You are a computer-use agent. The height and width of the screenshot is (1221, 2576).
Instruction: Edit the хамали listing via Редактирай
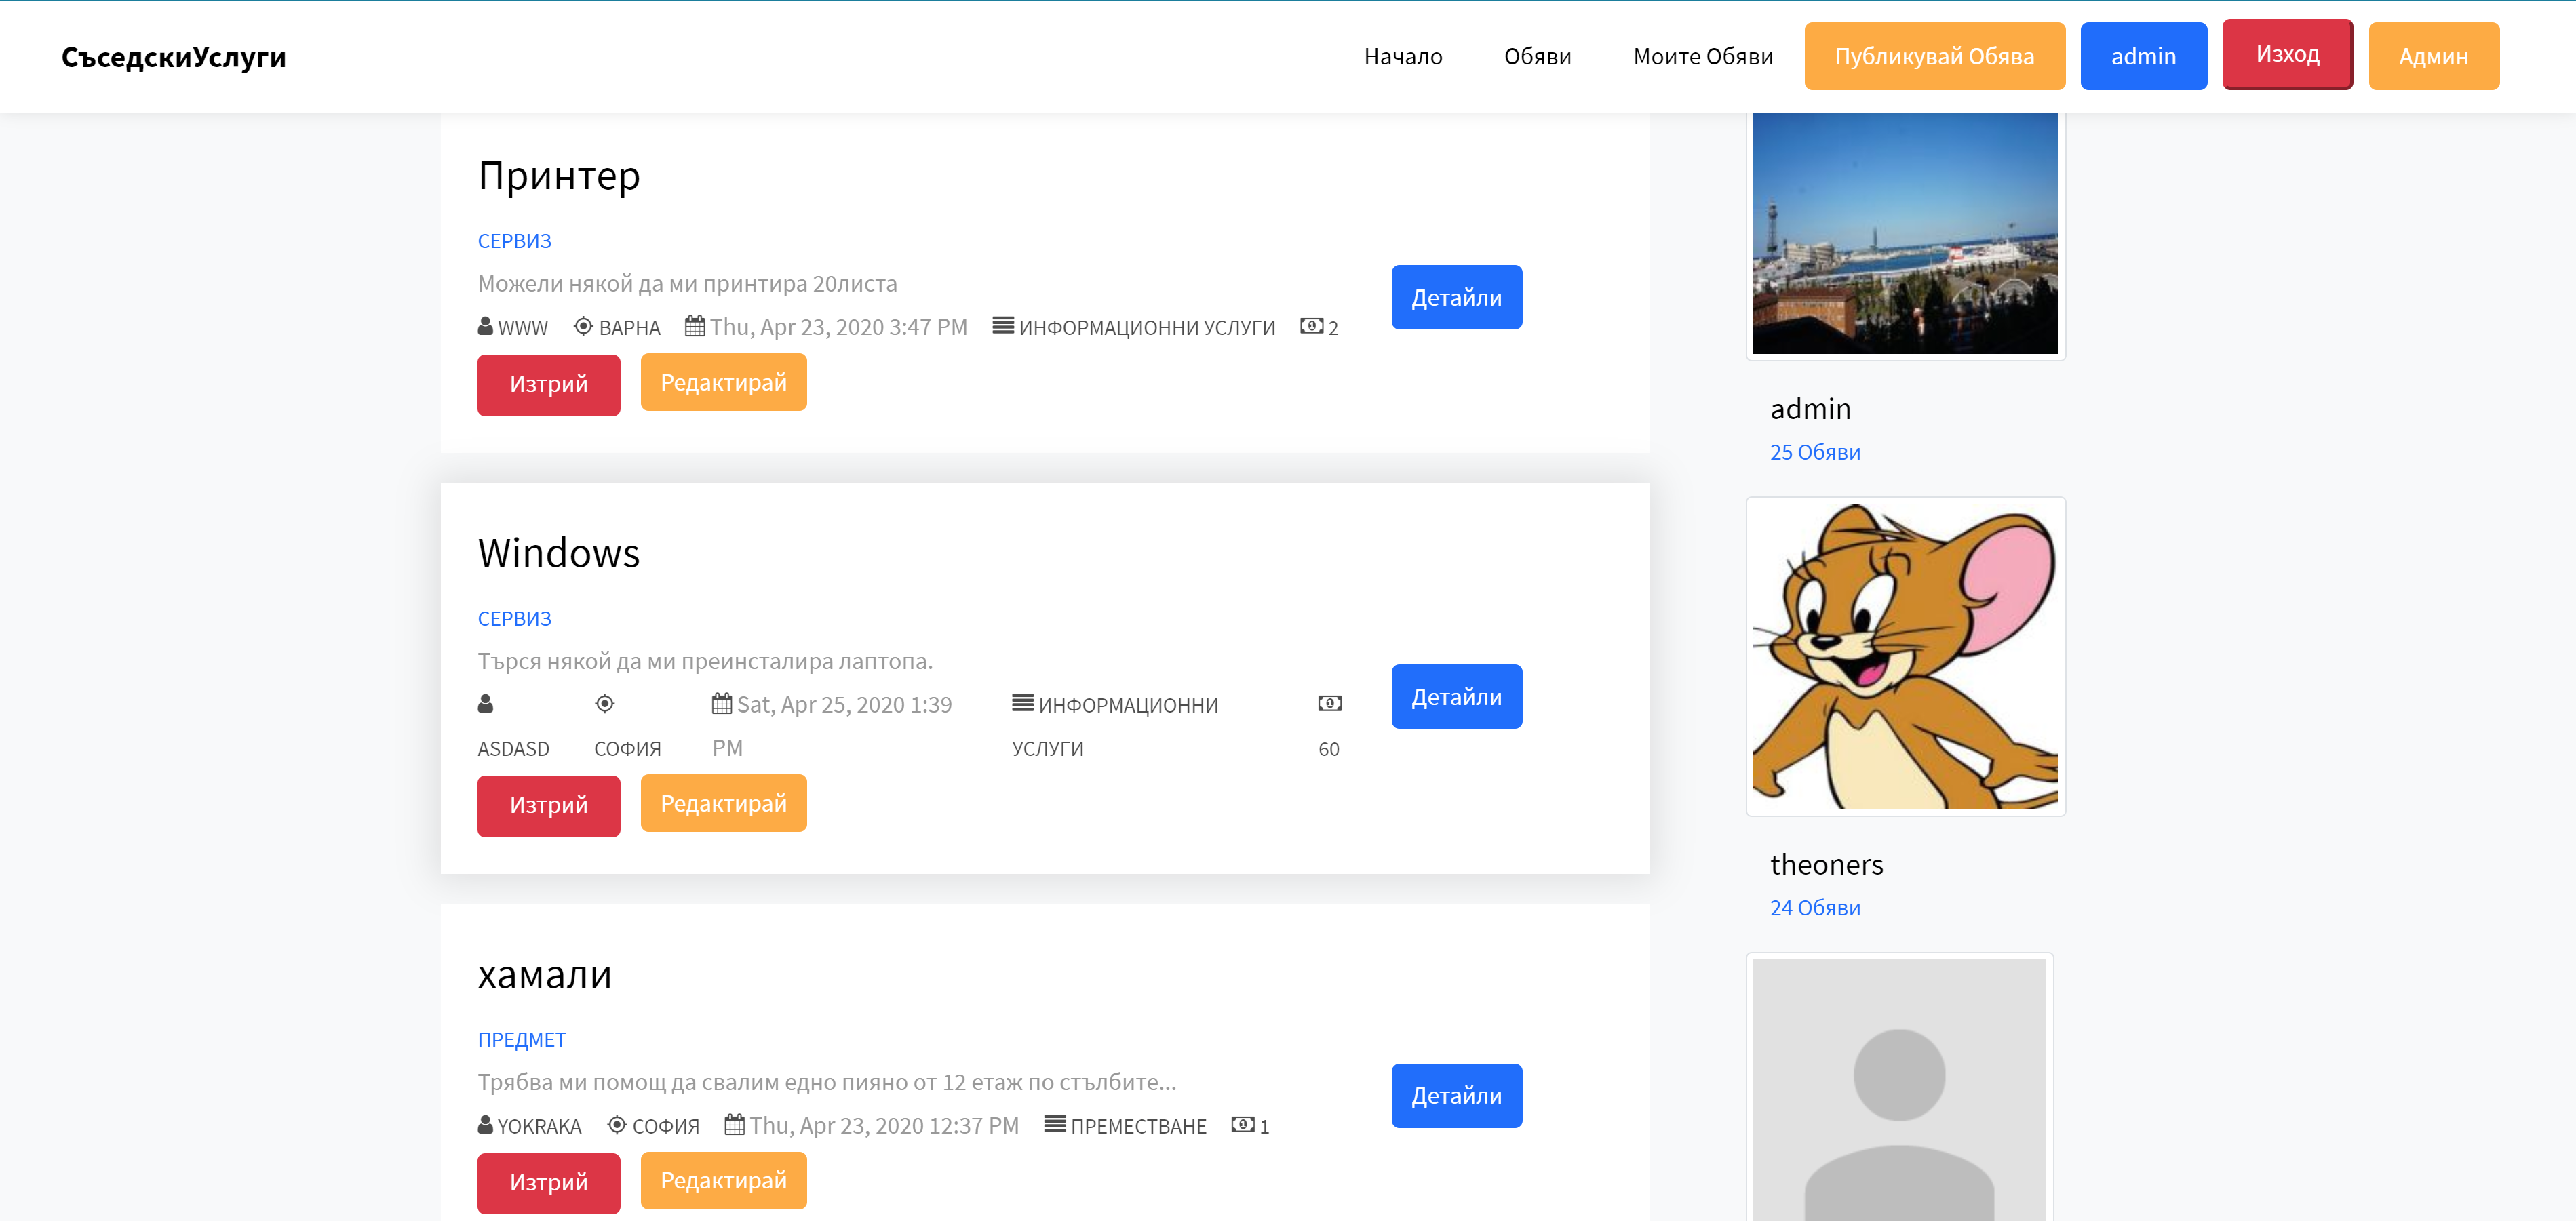(x=723, y=1181)
